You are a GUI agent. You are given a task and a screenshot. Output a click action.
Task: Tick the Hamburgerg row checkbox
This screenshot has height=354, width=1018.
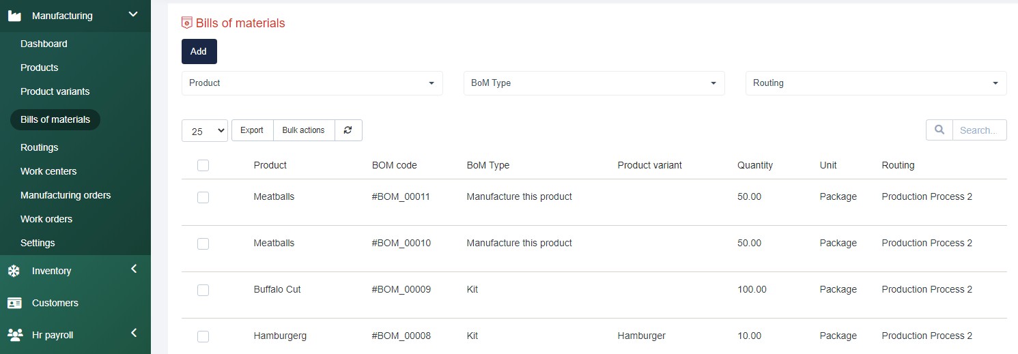coord(203,336)
